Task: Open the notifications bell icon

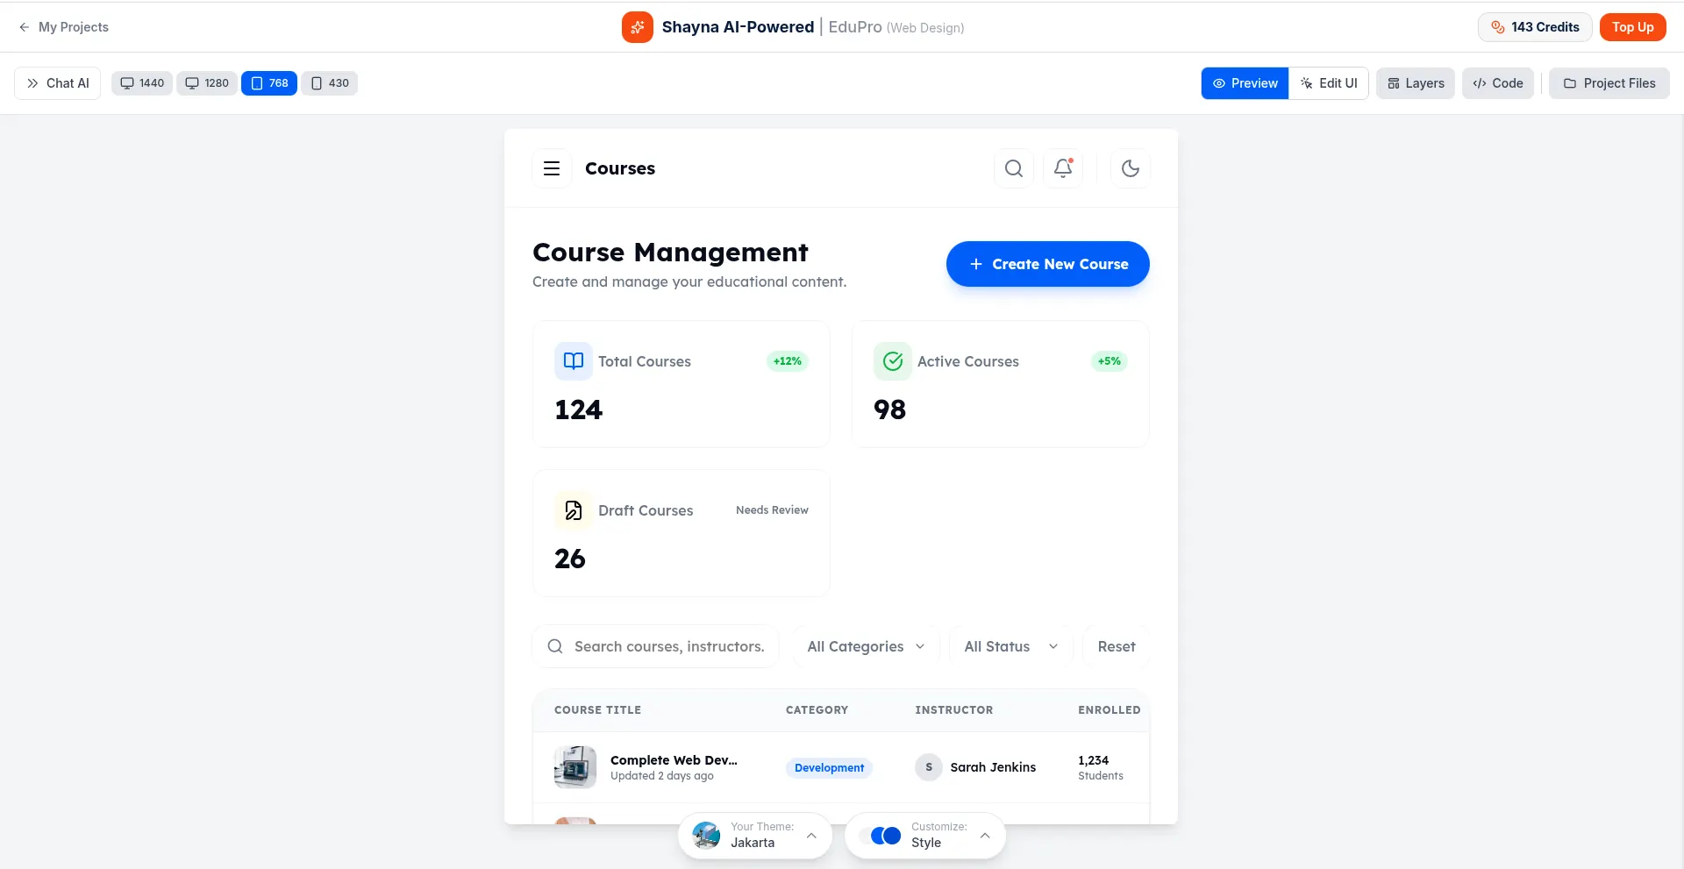Action: click(x=1063, y=168)
